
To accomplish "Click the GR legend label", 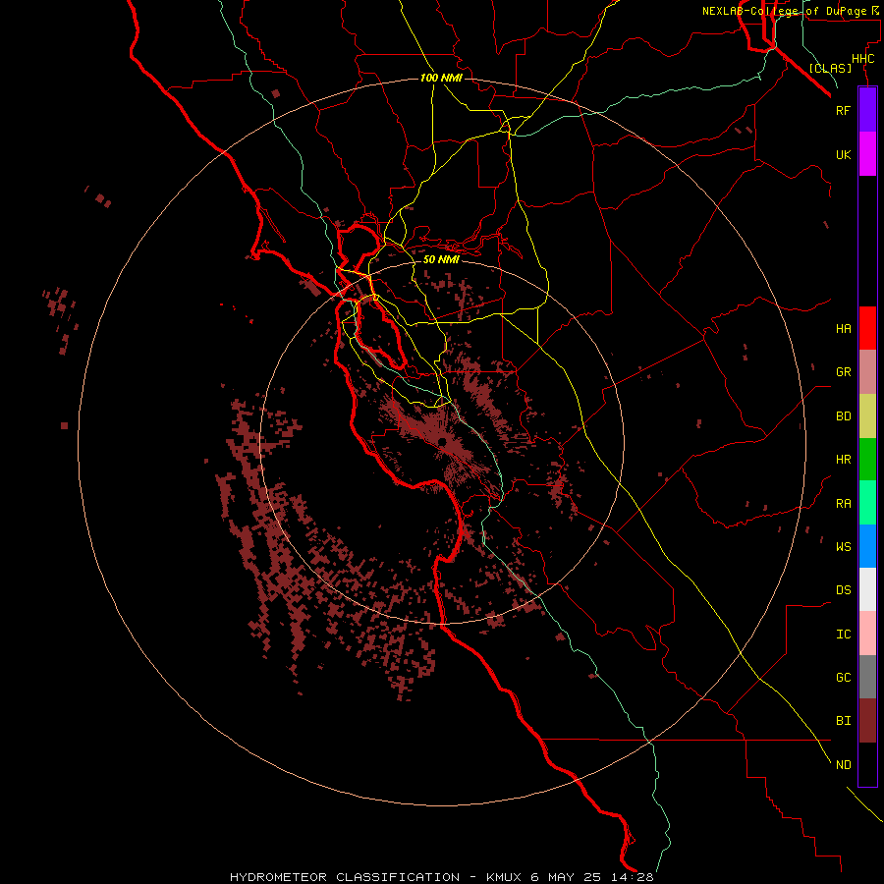I will pos(843,372).
